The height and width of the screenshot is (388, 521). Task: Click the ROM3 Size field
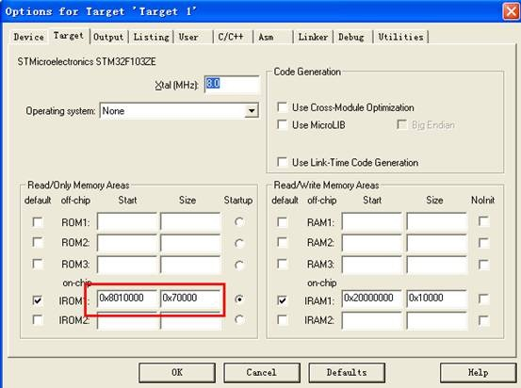pyautogui.click(x=190, y=265)
